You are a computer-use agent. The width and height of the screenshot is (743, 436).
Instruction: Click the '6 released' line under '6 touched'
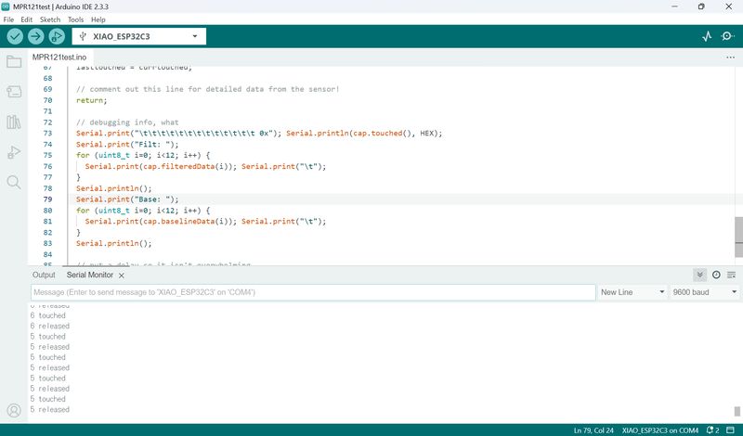tap(50, 326)
